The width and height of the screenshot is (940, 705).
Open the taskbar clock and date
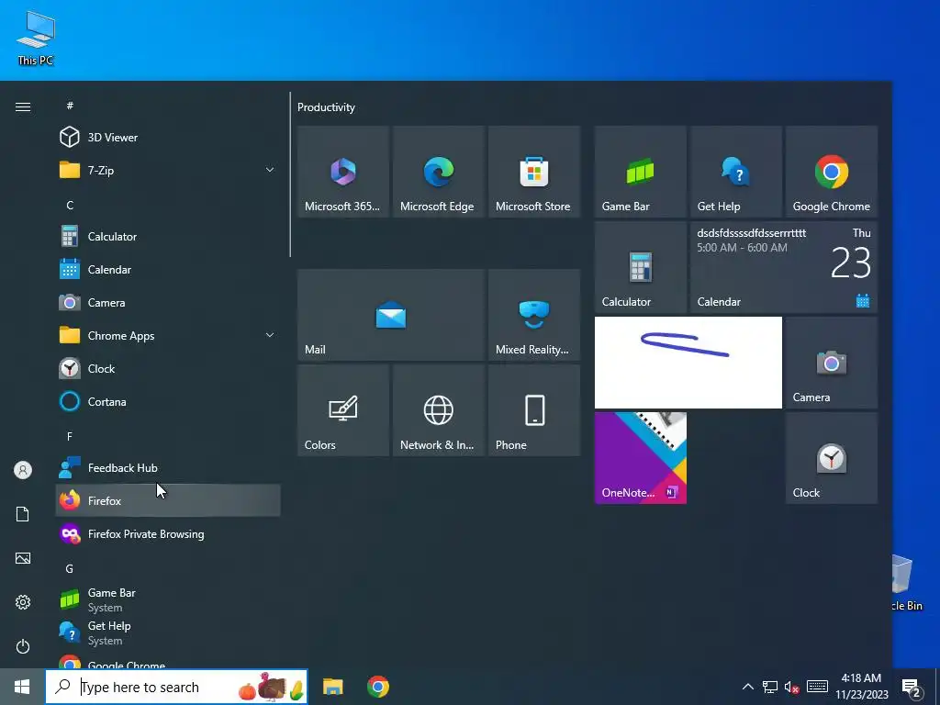click(861, 687)
